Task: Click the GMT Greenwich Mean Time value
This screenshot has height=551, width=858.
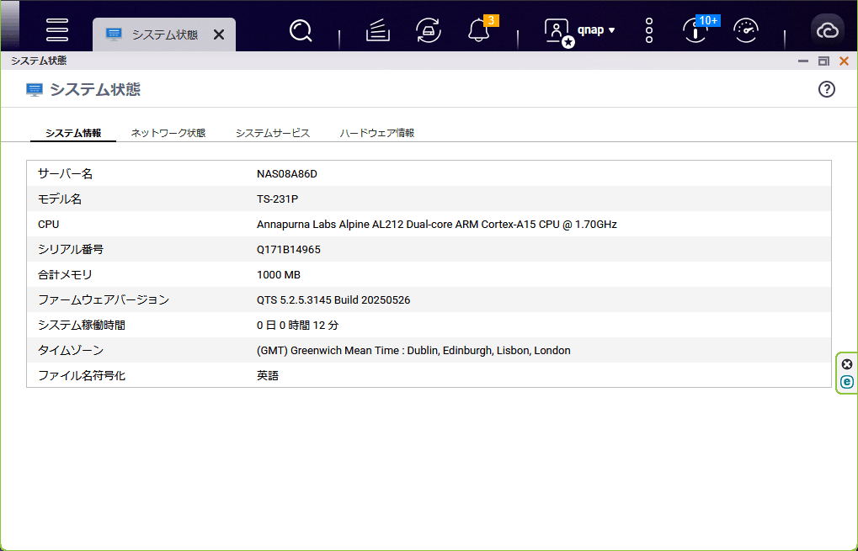Action: pos(413,351)
